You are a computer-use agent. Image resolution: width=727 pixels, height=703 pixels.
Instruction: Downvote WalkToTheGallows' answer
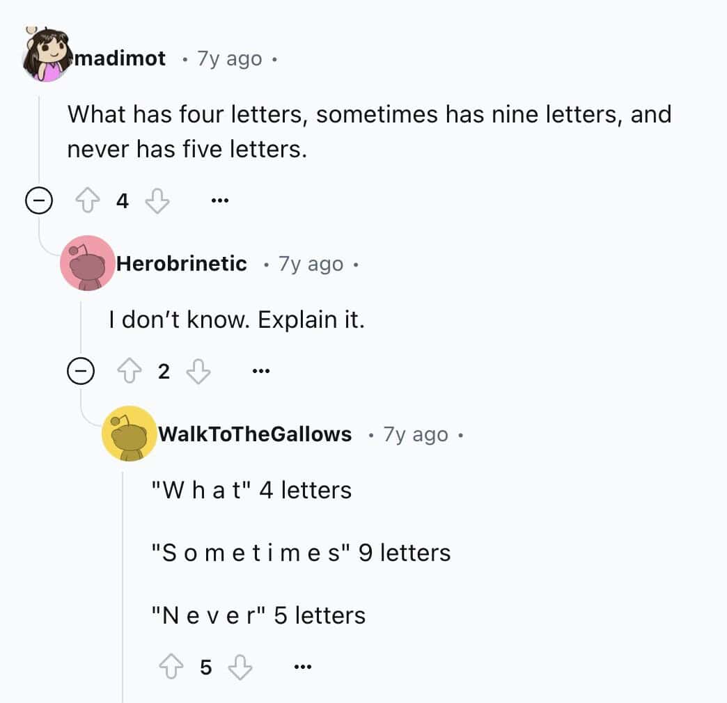[240, 668]
